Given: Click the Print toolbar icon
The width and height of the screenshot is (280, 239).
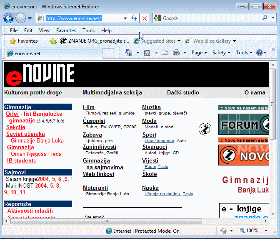Looking at the screenshot, I should pyautogui.click(x=176, y=53).
